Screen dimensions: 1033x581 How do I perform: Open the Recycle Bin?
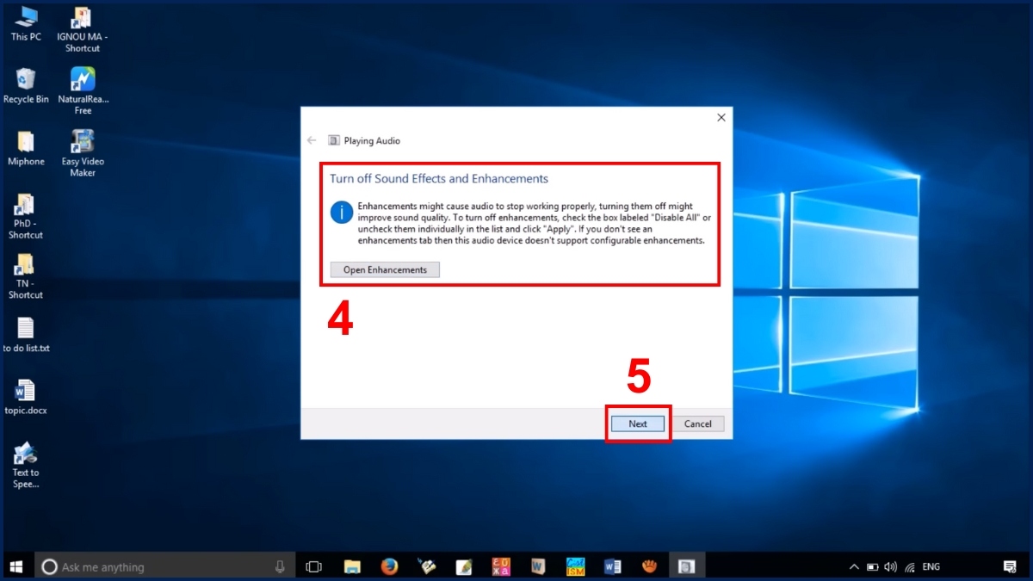click(x=25, y=79)
